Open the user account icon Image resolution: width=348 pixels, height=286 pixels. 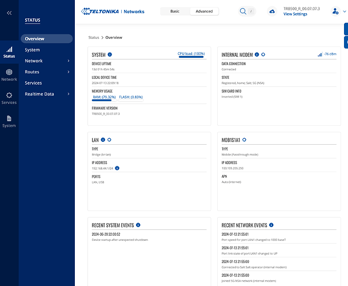335,11
